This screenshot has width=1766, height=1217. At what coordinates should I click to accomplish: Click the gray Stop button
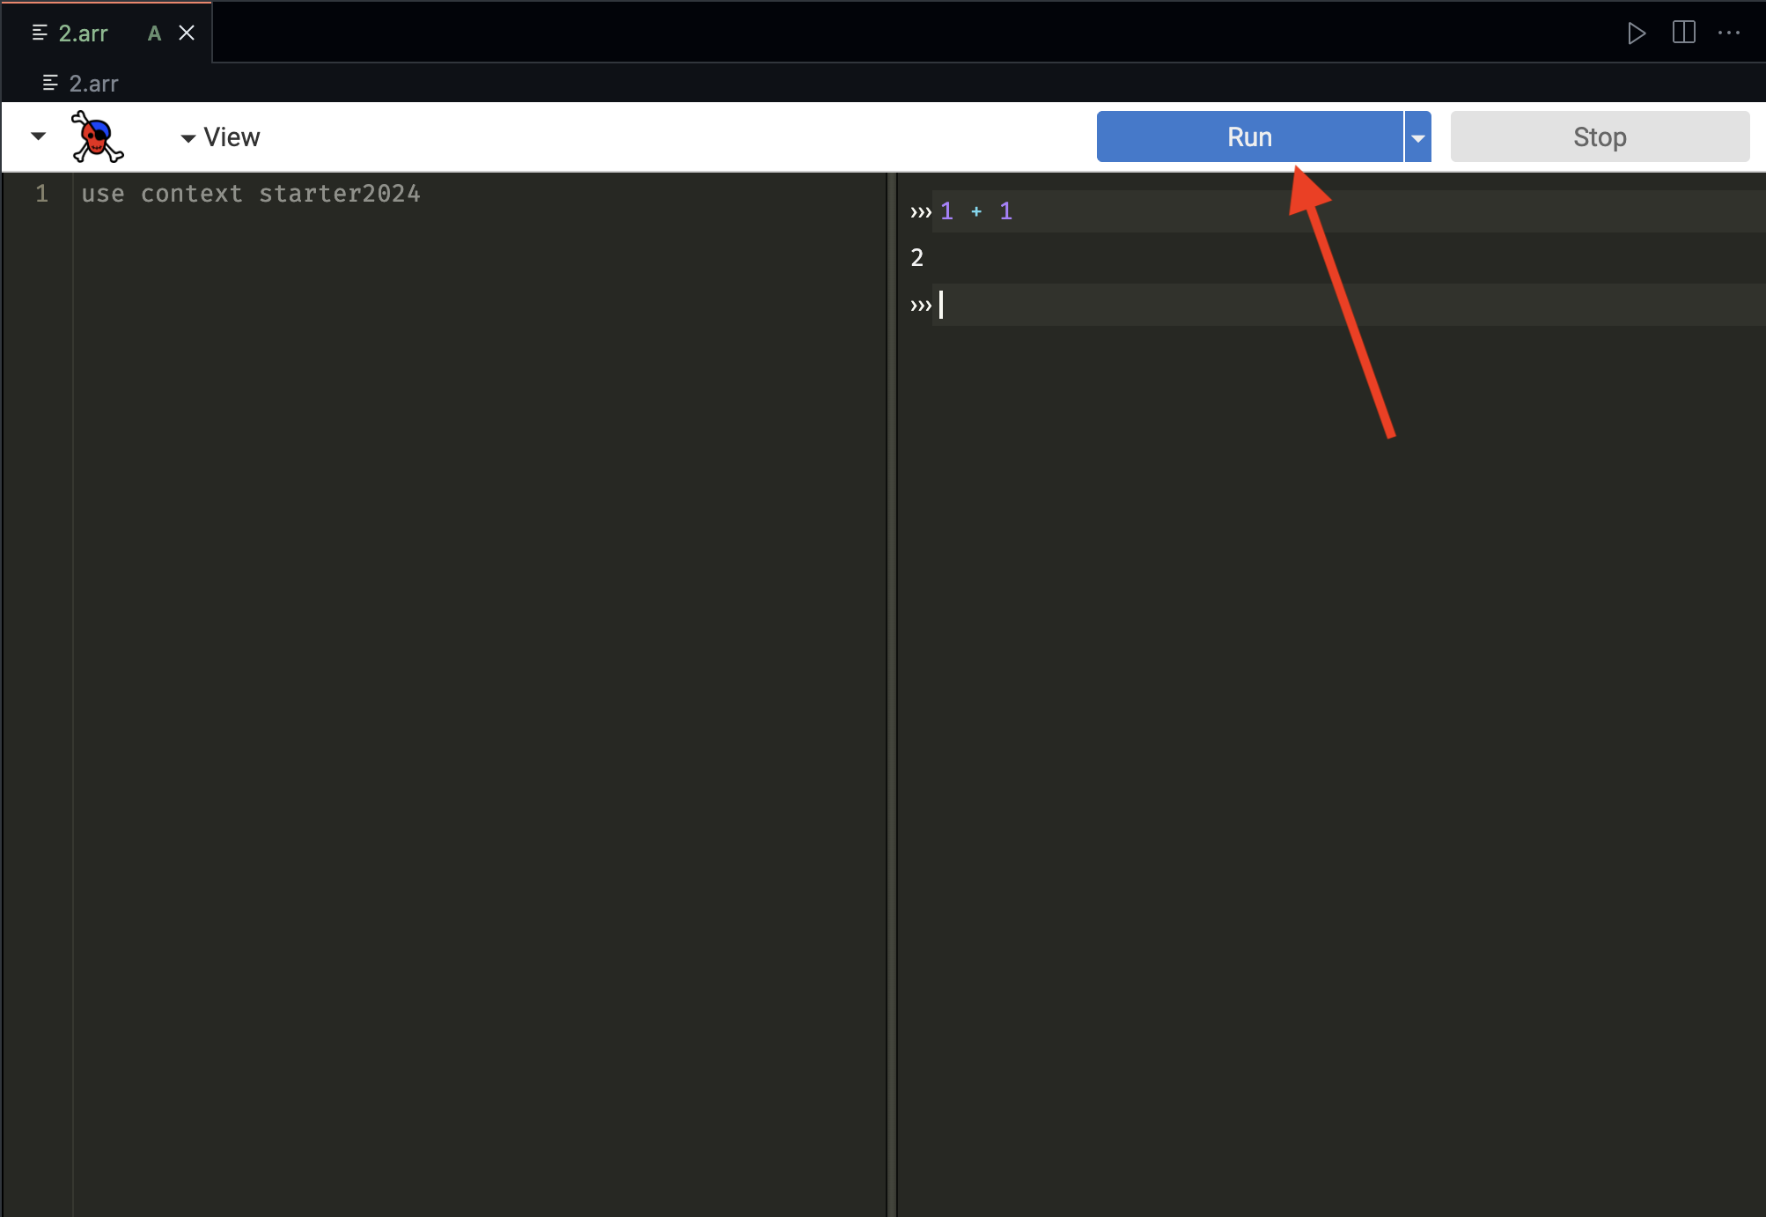(x=1600, y=136)
